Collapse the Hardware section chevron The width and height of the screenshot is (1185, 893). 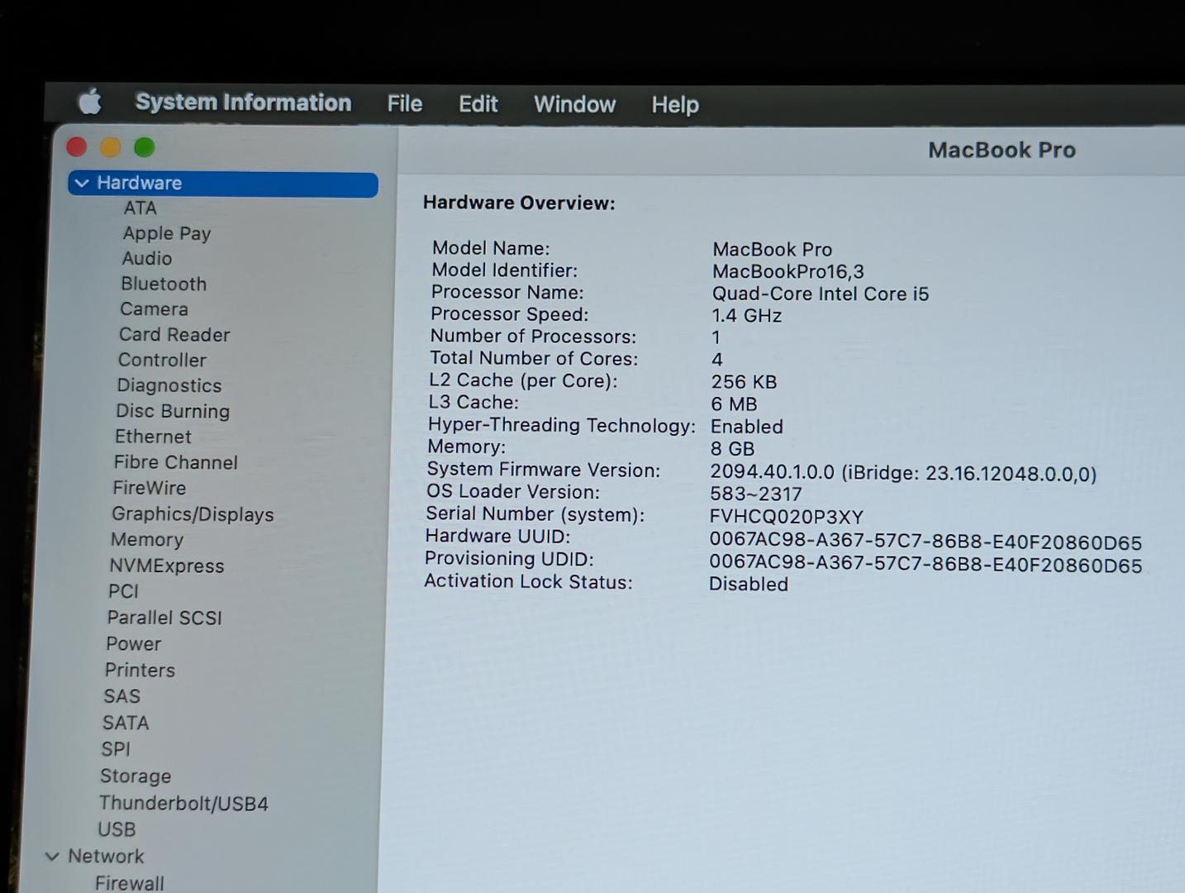(x=82, y=184)
